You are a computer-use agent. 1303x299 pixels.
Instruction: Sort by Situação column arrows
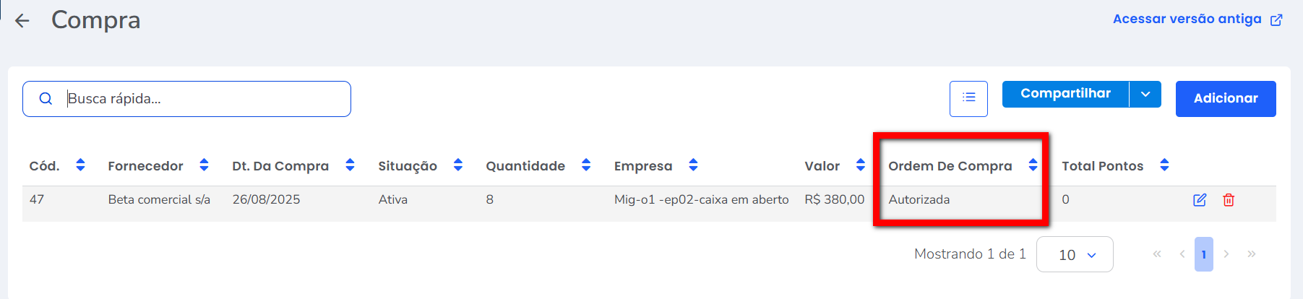click(x=458, y=165)
